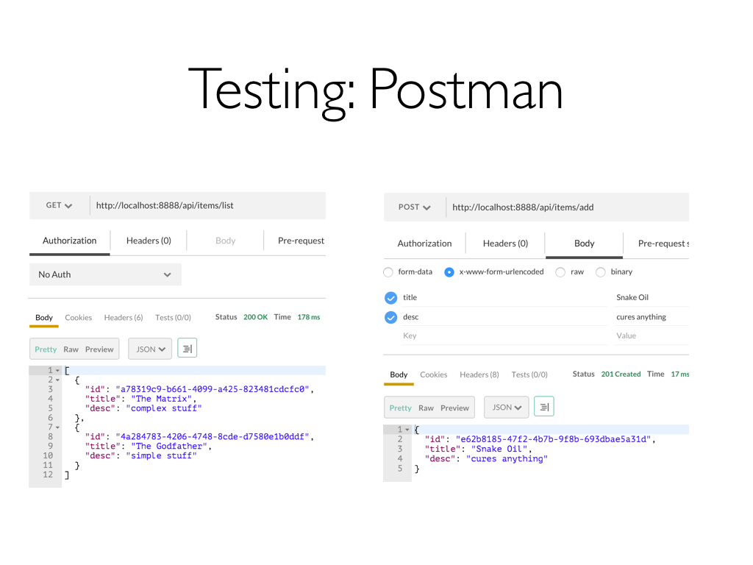This screenshot has width=753, height=565.
Task: Click the 201 Created status text
Action: coord(621,374)
